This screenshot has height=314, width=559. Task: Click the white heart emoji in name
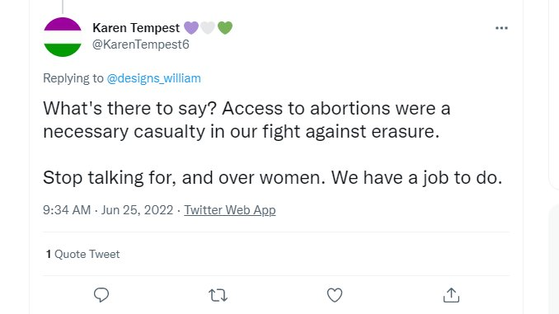pos(208,28)
